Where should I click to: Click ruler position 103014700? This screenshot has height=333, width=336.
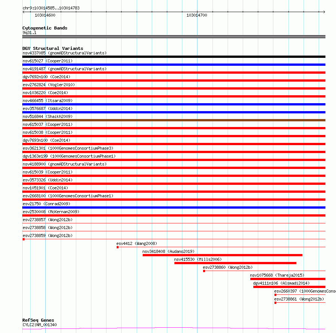pyautogui.click(x=197, y=15)
